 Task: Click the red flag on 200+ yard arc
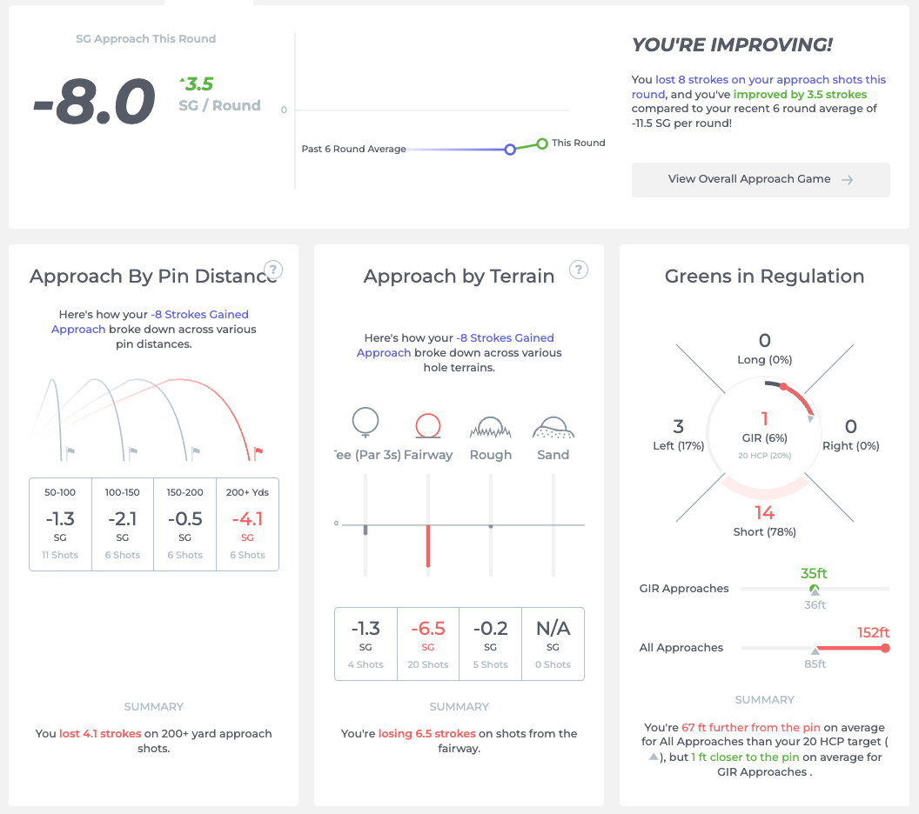tap(258, 453)
